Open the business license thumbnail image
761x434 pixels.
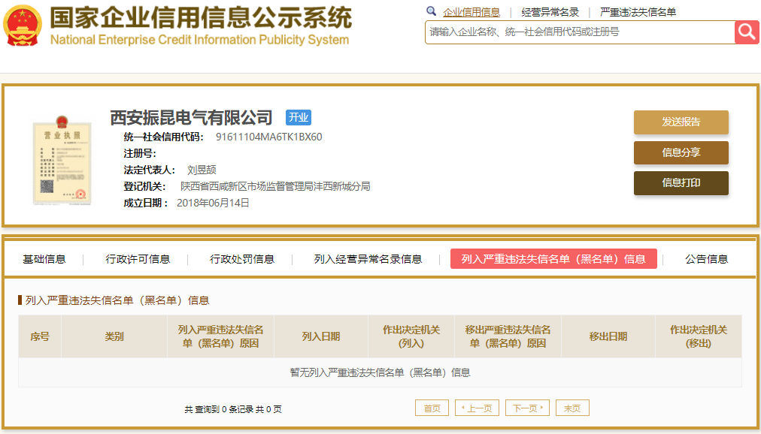(62, 161)
